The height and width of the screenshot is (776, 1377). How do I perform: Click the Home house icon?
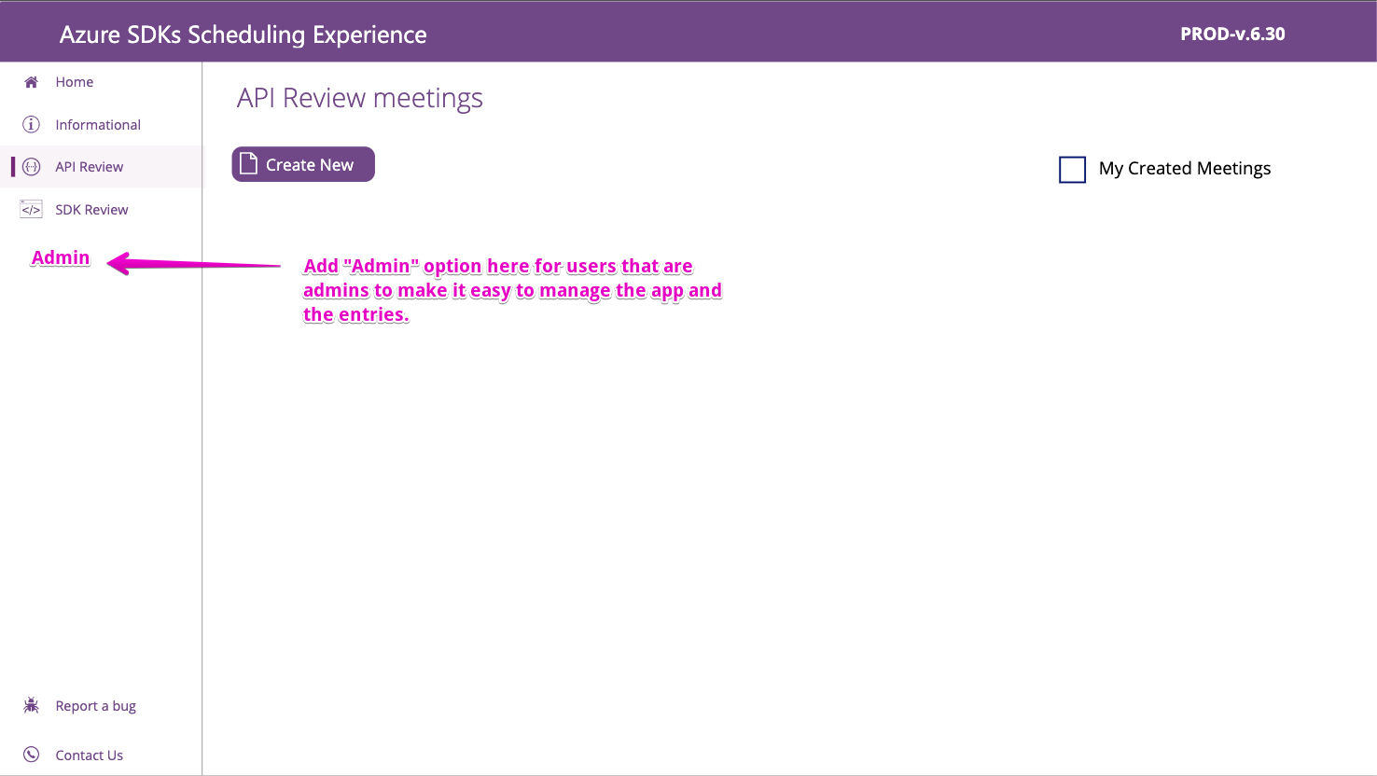point(31,82)
